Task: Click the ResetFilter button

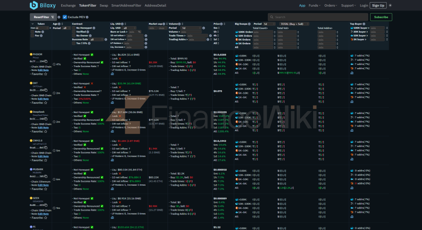Action: click(x=43, y=17)
